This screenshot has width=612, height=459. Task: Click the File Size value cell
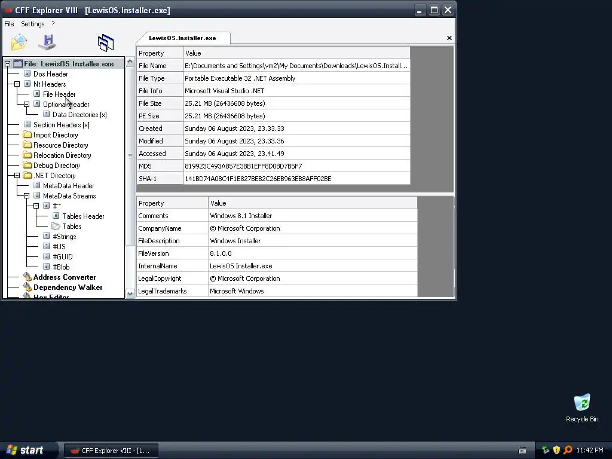296,103
